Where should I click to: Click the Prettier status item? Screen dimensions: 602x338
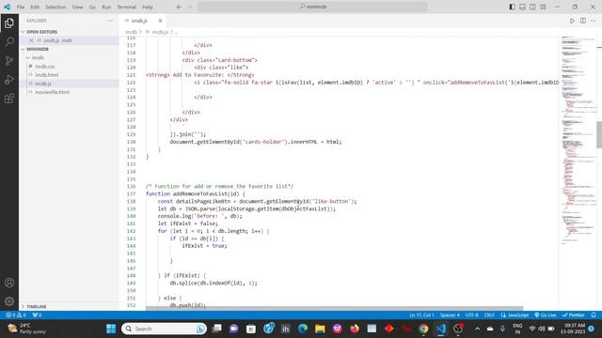(573, 315)
